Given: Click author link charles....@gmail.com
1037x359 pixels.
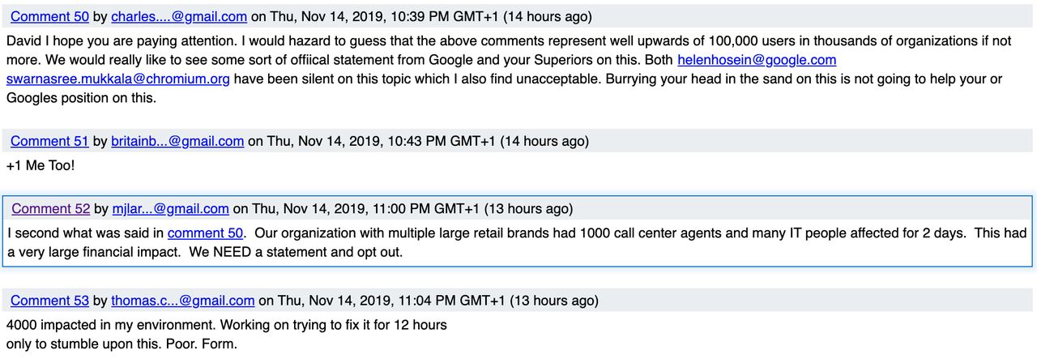Looking at the screenshot, I should [x=179, y=16].
